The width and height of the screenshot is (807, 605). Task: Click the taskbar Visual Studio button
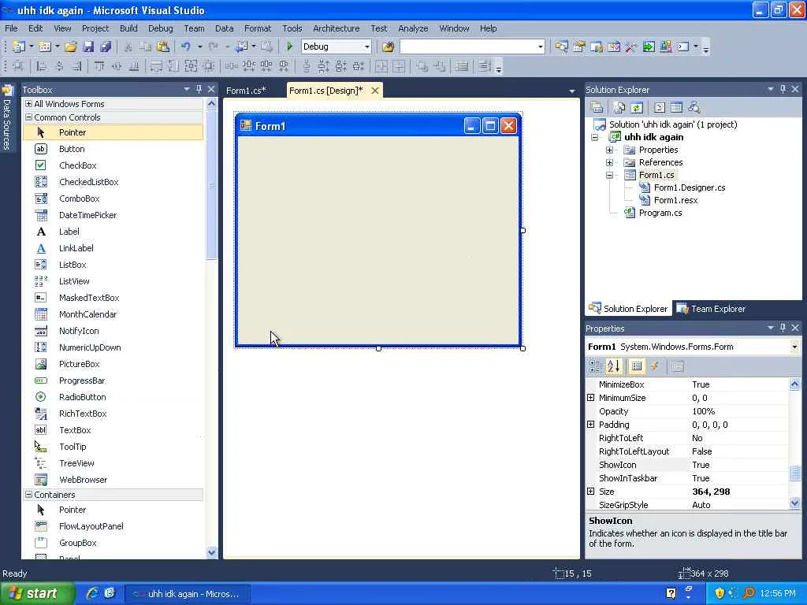188,594
